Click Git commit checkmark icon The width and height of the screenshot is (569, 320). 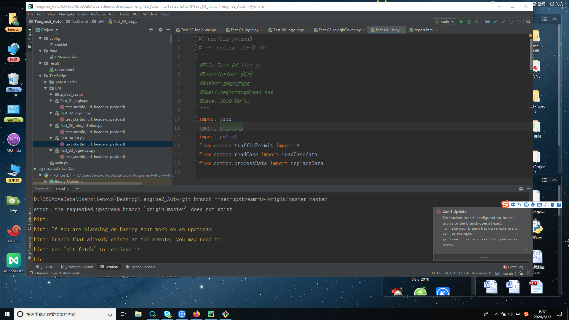503,22
